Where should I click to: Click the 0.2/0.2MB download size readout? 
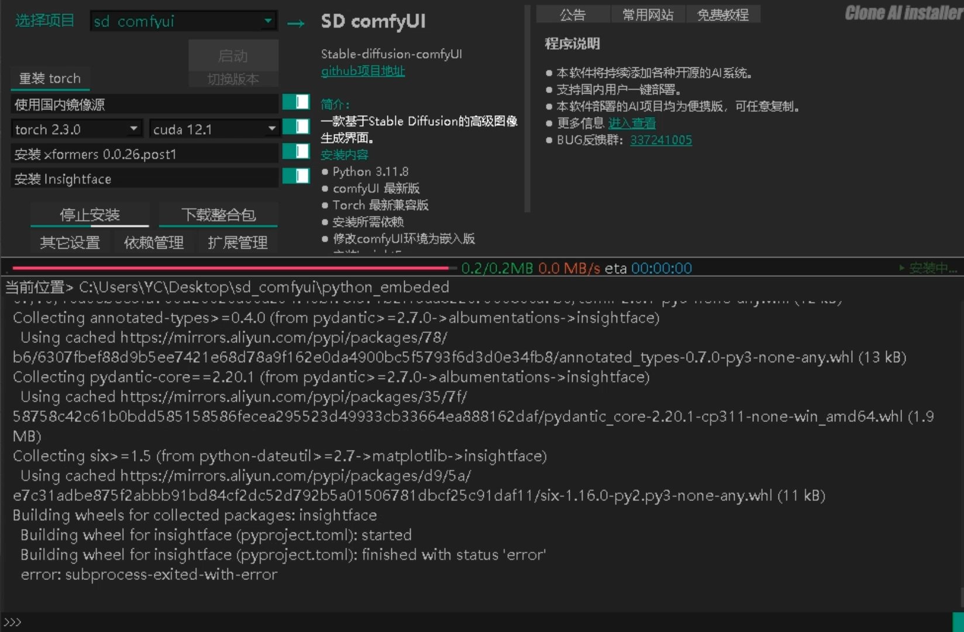pos(497,268)
